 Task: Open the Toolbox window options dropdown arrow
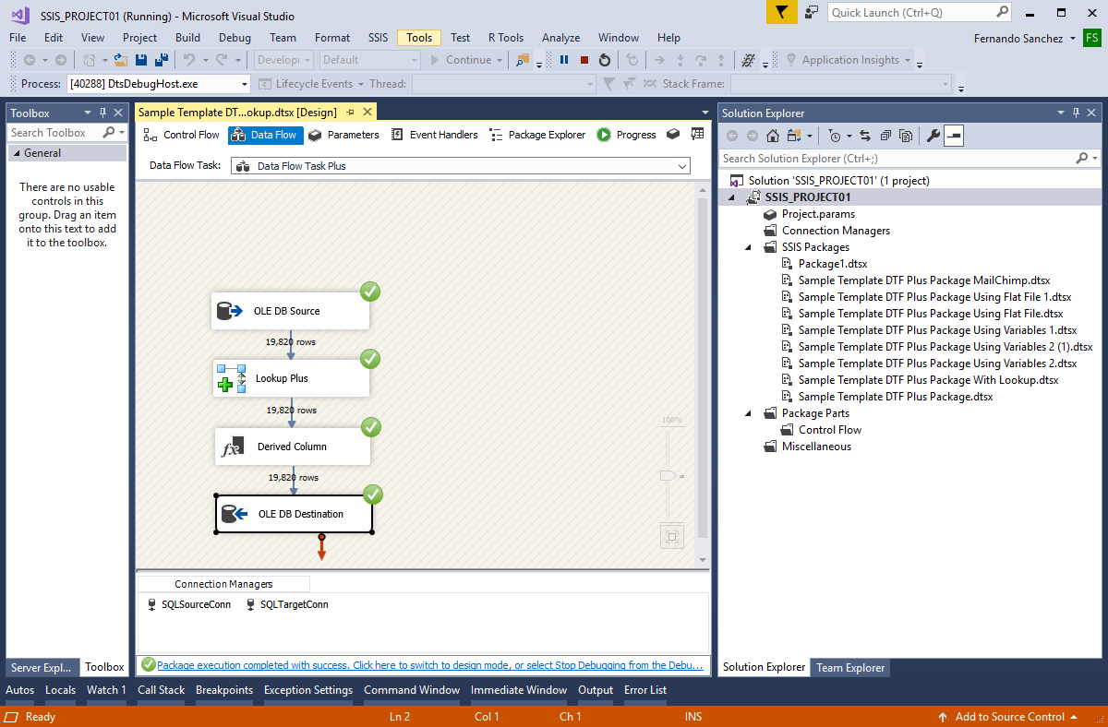(x=88, y=113)
